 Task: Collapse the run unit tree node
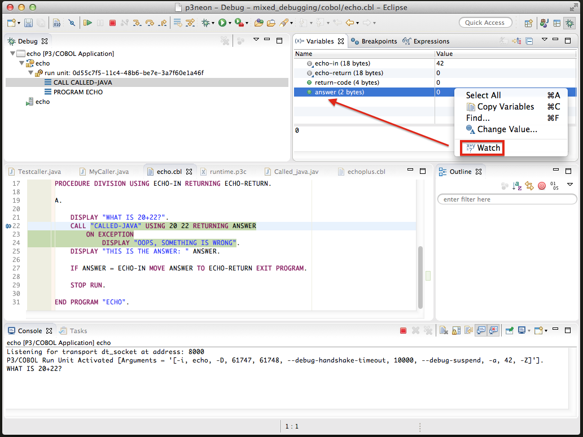click(30, 73)
